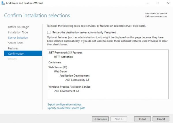Select HTTP Activation item in list
Viewport: 173px width, 123px height.
[x=63, y=57]
